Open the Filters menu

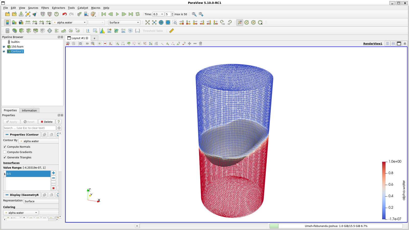click(x=45, y=8)
